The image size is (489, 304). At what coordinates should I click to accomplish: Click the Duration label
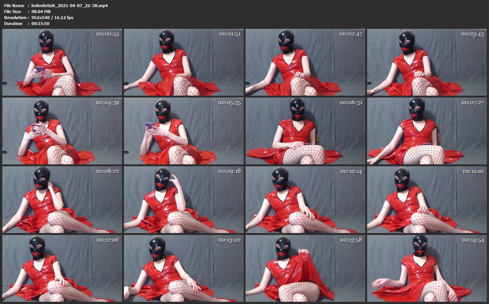click(x=13, y=24)
